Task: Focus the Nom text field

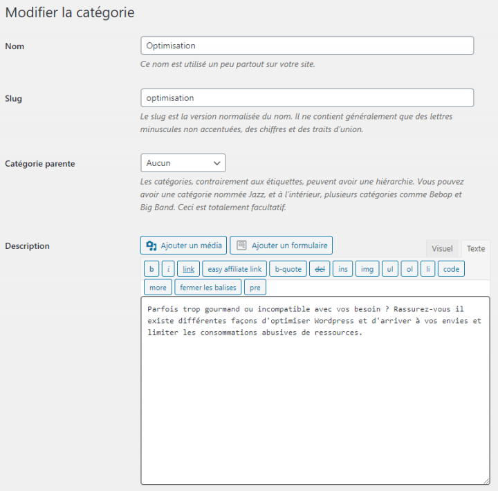Action: pyautogui.click(x=307, y=46)
